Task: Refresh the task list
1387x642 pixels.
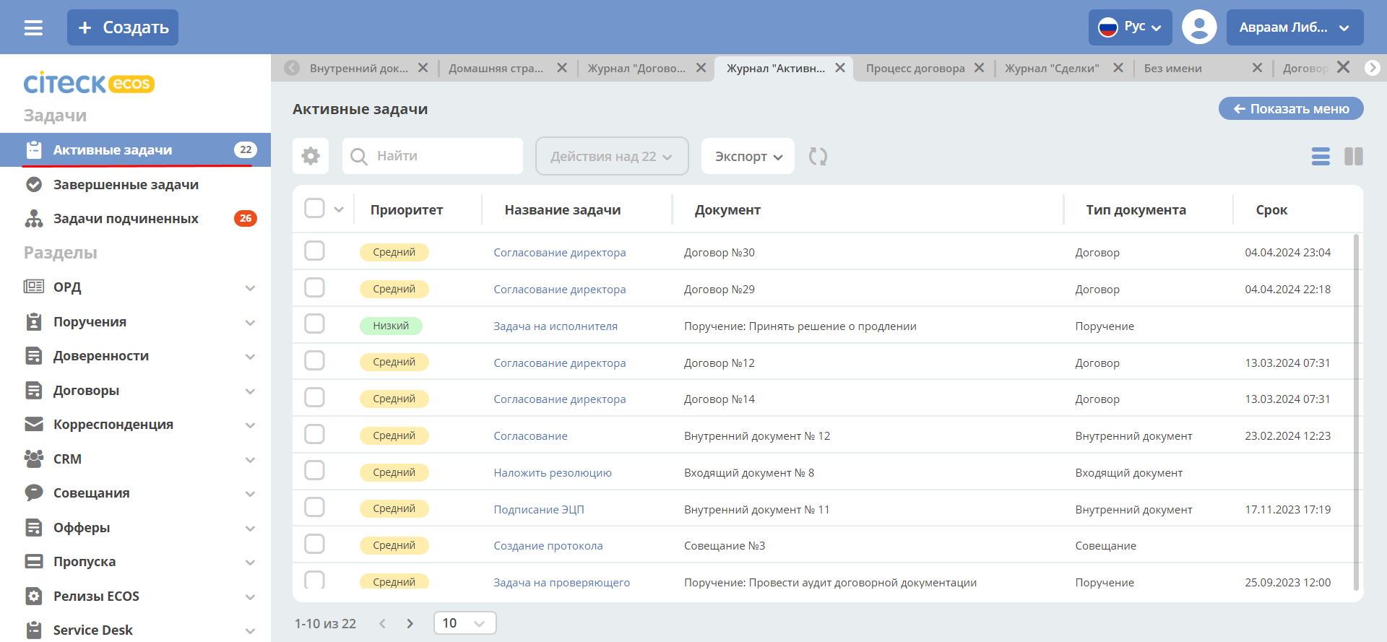Action: 818,156
